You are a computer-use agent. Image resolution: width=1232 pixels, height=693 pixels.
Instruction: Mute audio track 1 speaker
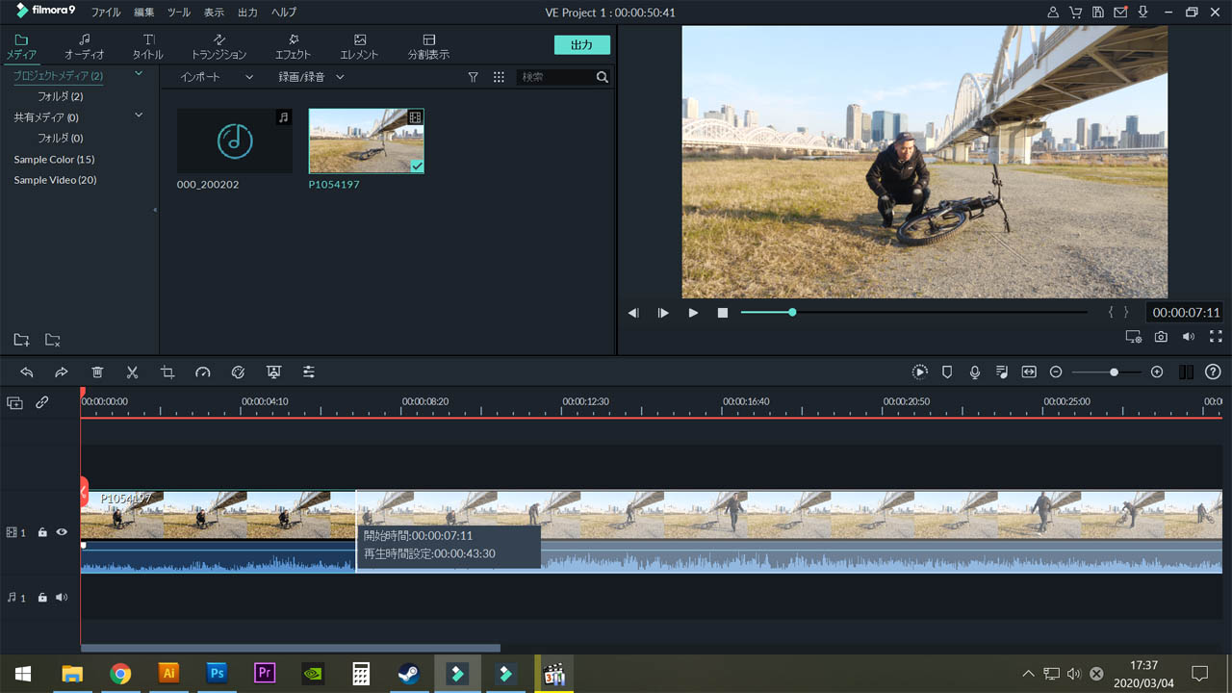point(62,598)
